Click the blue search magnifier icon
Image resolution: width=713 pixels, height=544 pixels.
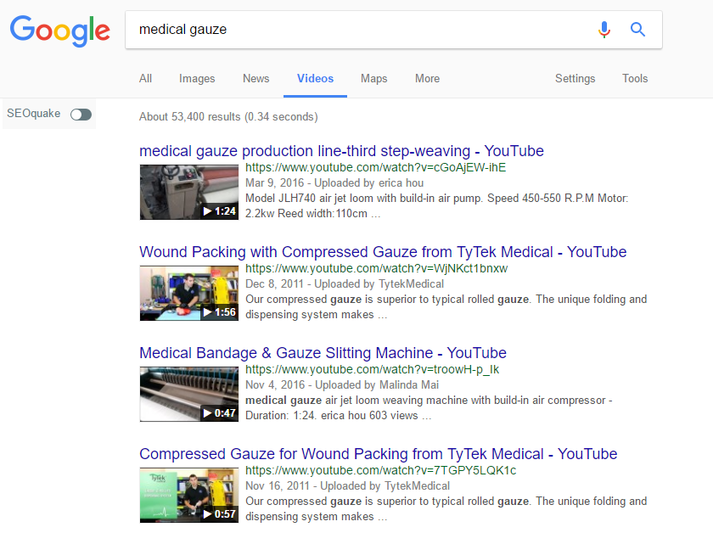pos(637,30)
